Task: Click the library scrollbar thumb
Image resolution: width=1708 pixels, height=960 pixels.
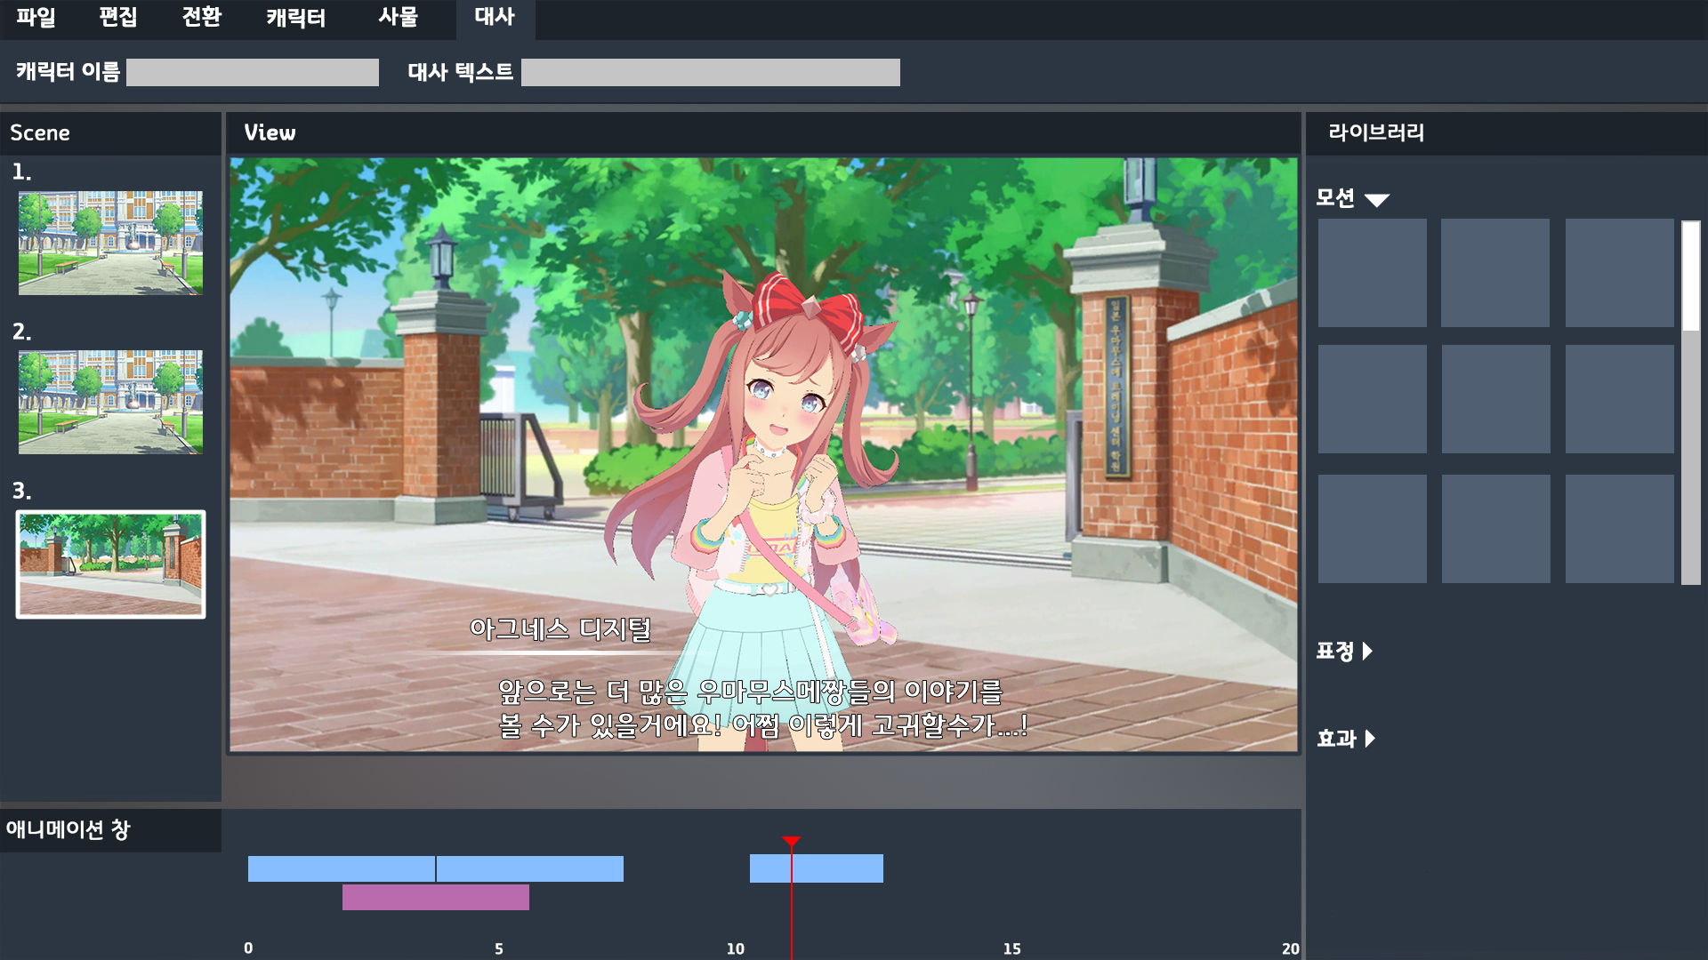Action: [1690, 276]
